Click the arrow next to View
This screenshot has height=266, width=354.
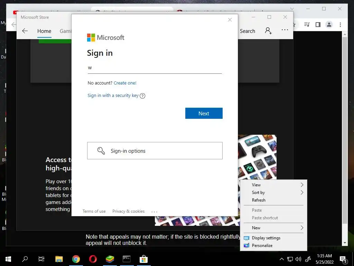point(302,185)
